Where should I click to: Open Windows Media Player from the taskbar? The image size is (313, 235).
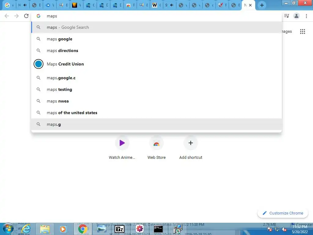(x=63, y=229)
